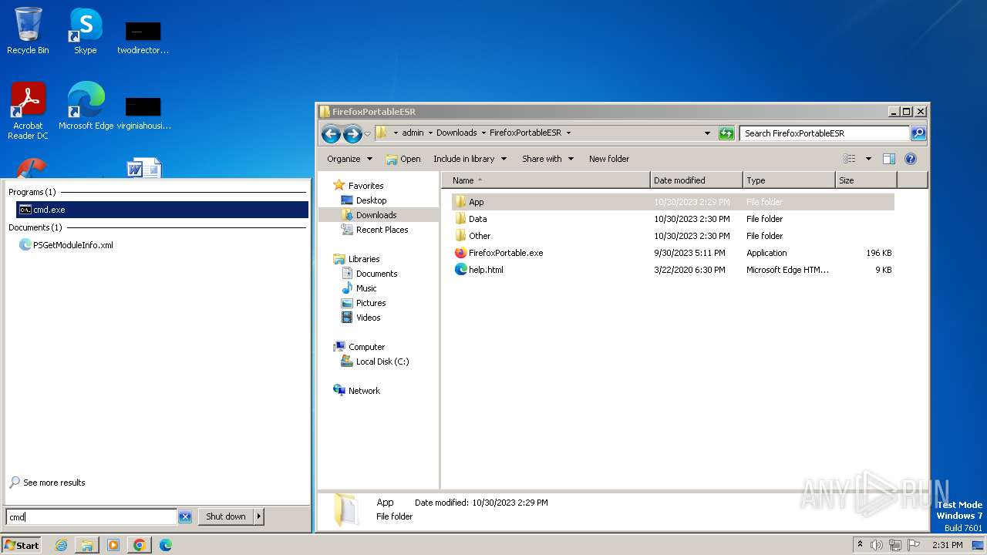
Task: Expand the Shut down options arrow
Action: [259, 516]
